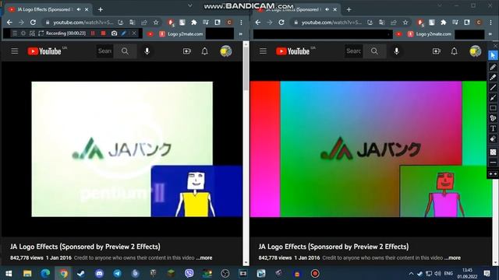Go to YouTube home logo in right window
The width and height of the screenshot is (499, 280).
[293, 51]
